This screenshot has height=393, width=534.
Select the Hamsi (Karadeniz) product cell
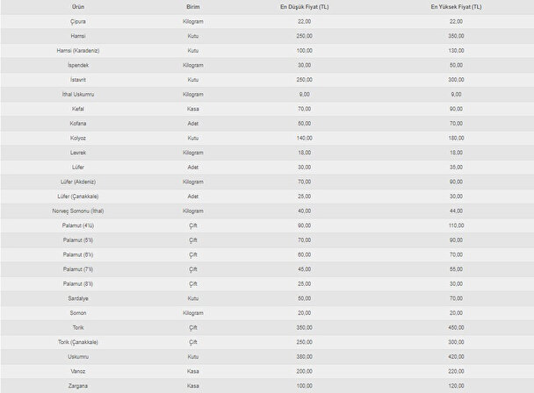pos(77,50)
